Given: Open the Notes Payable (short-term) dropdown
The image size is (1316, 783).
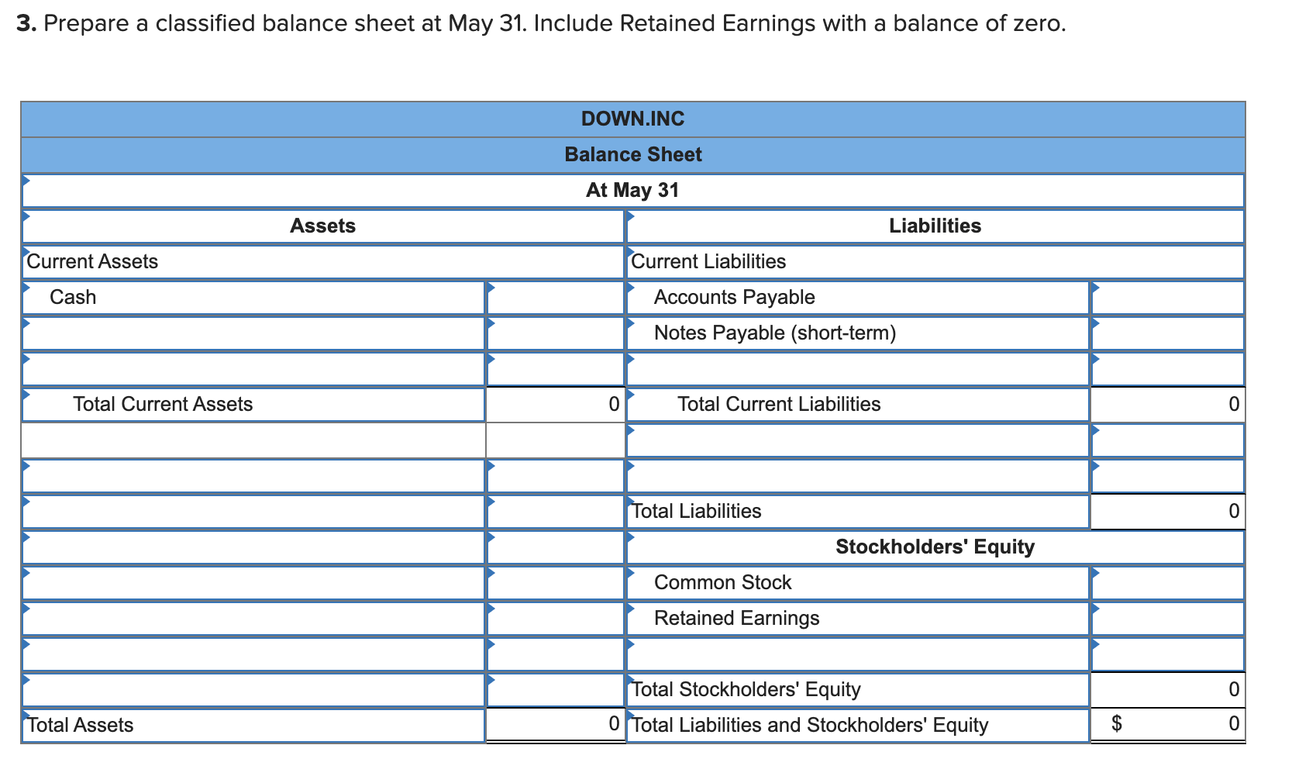Looking at the screenshot, I should 857,333.
